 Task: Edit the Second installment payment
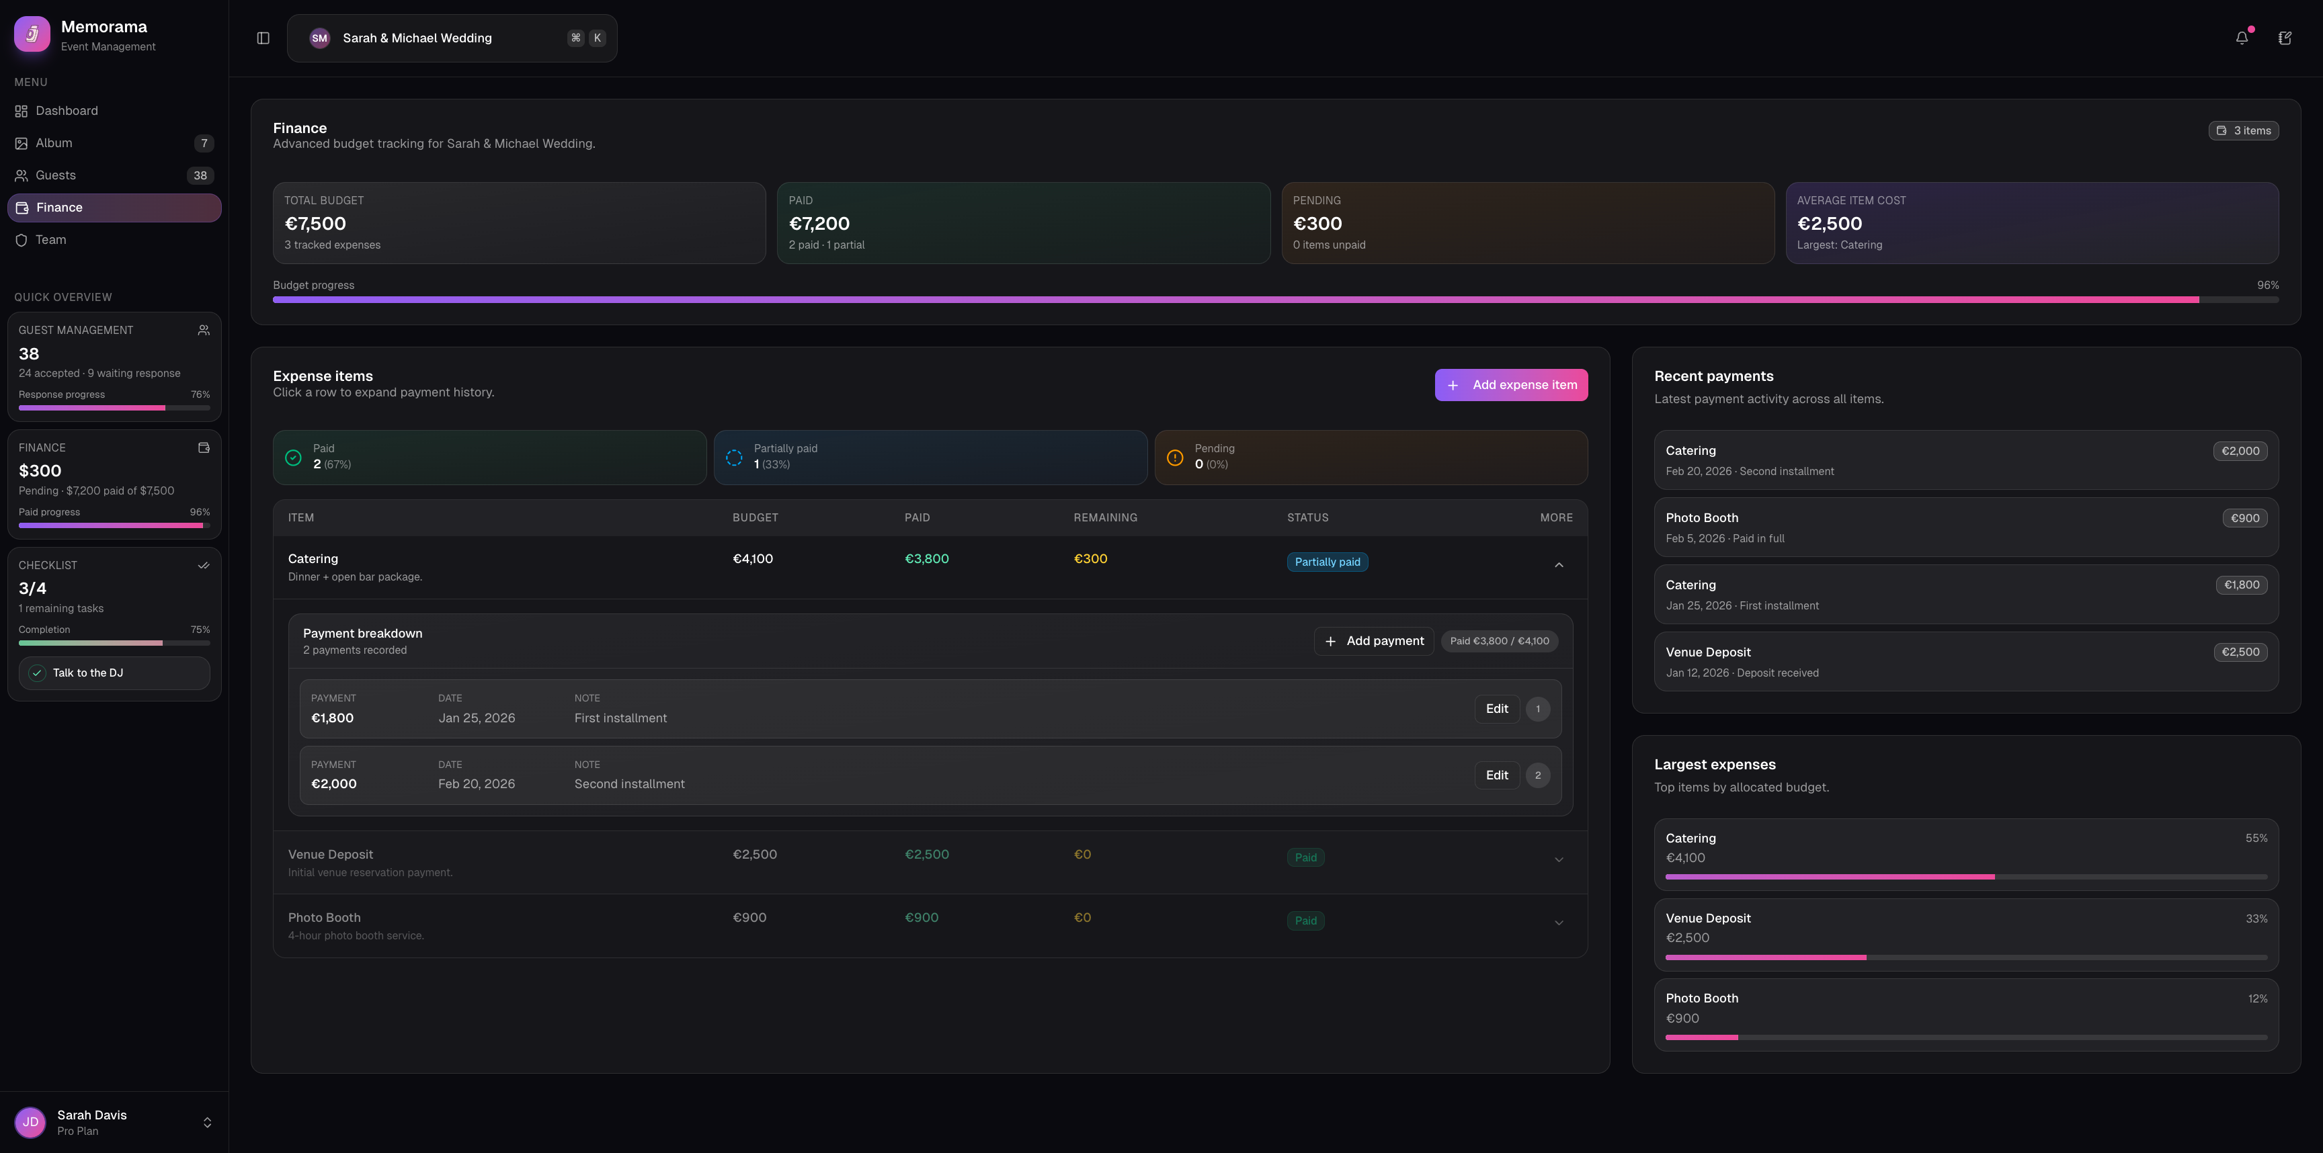[1497, 775]
